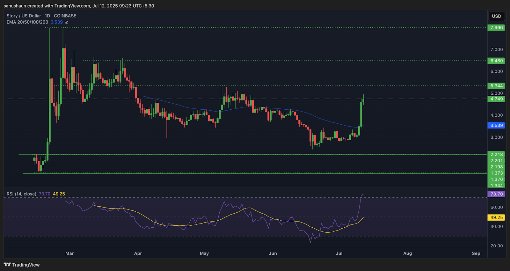Click the EMA 20/50/100/200 indicator label
Screen dimensions: 510x271
pos(27,22)
